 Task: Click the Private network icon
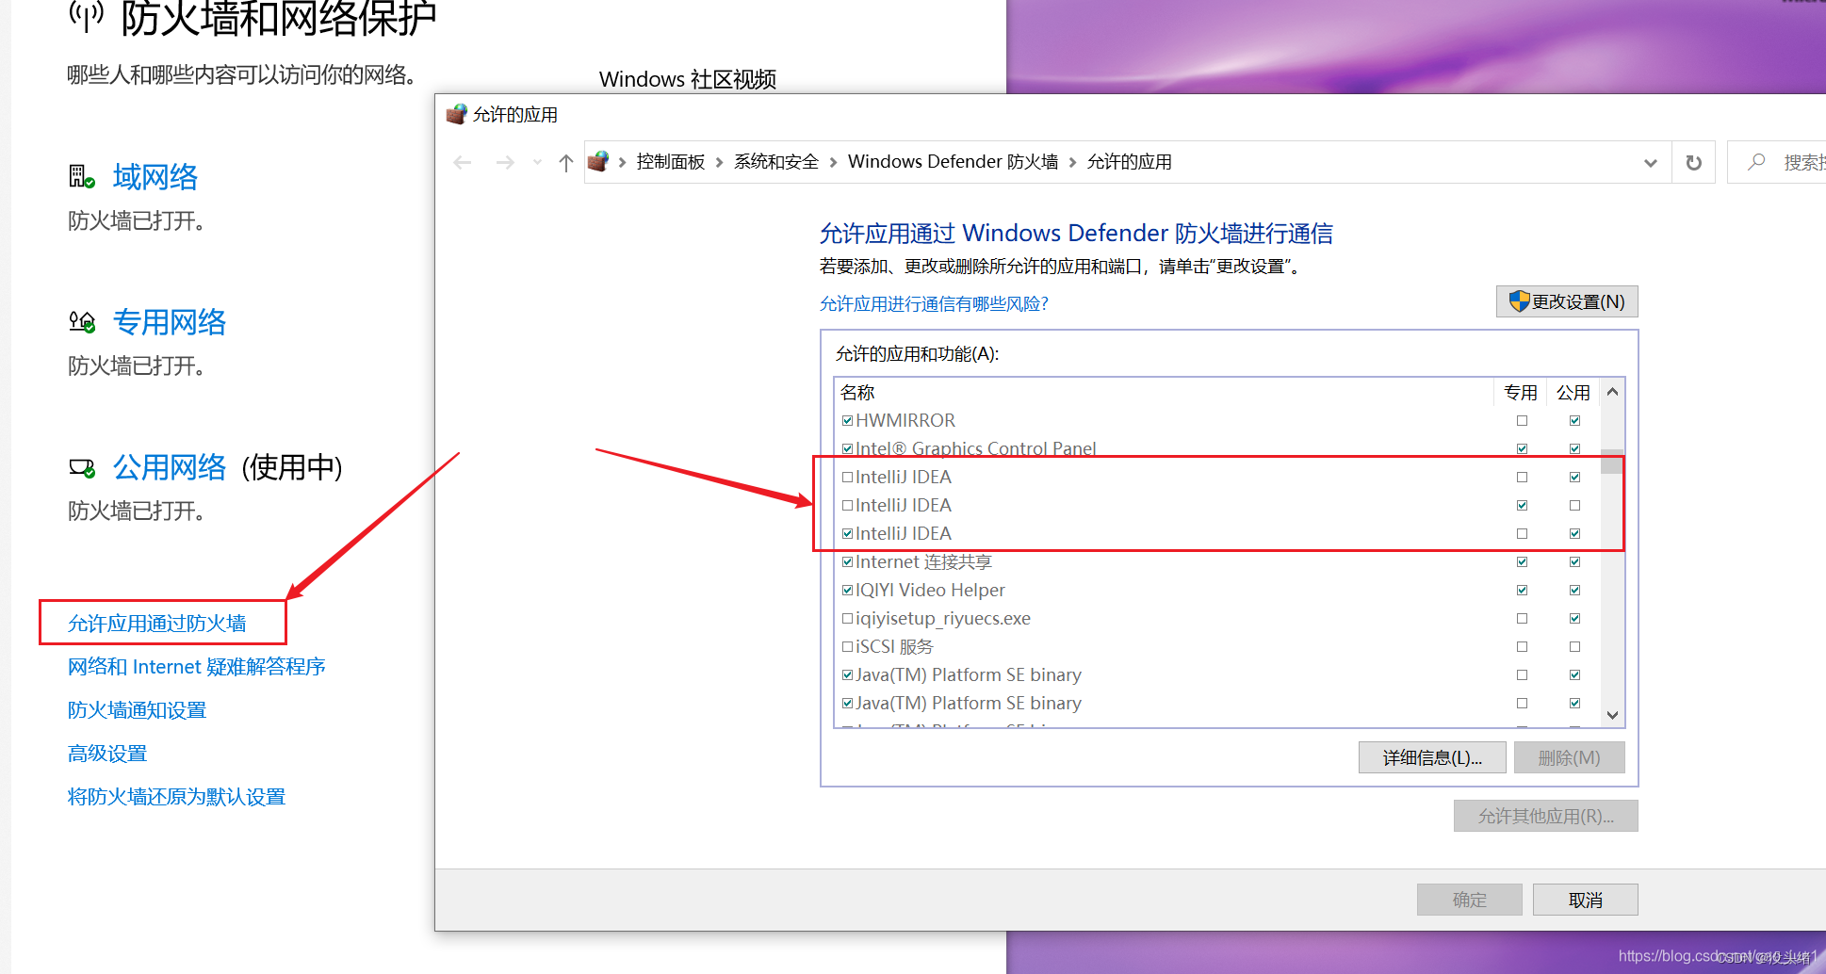click(x=82, y=322)
